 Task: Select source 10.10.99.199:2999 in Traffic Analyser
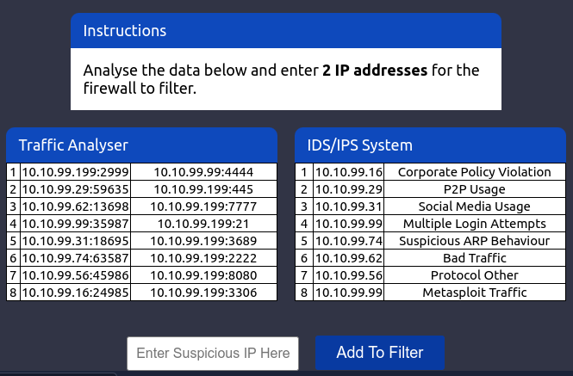pos(75,172)
